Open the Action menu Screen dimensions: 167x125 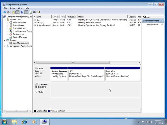(13, 8)
